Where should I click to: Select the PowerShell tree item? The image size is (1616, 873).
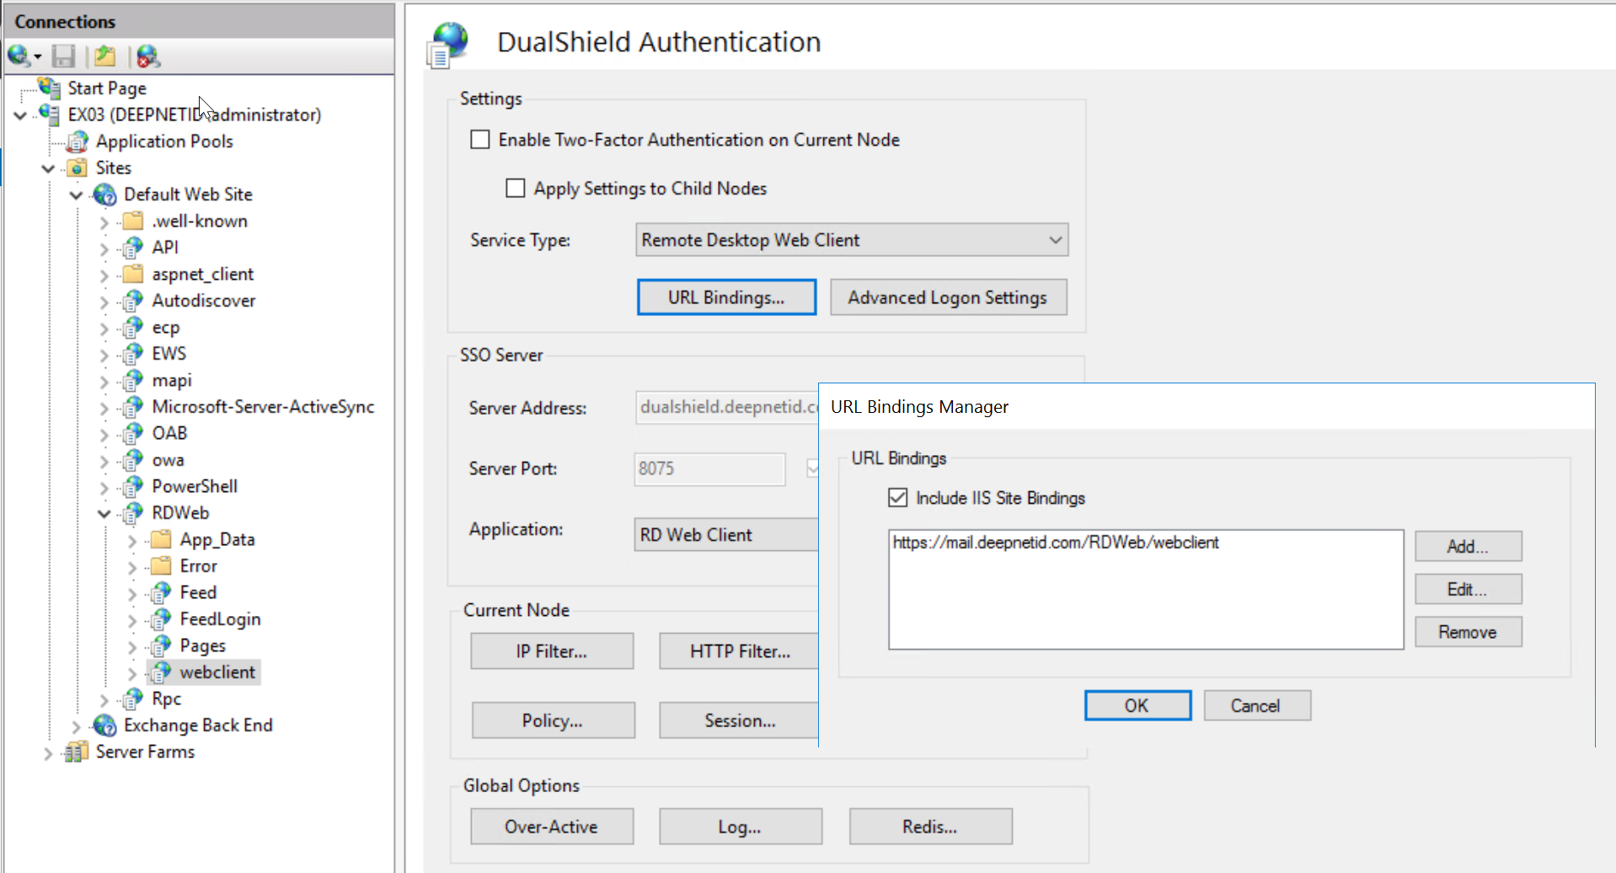point(195,486)
